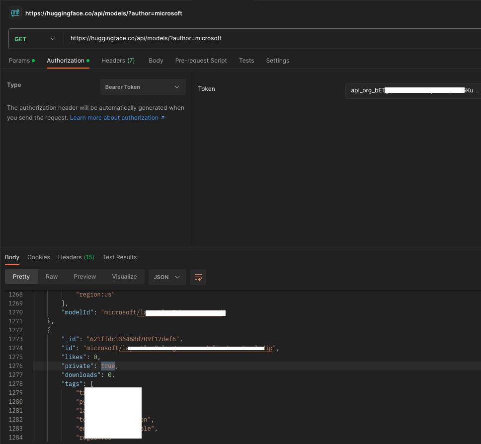Screen dimensions: 481x444
Task: Click the HTTP request type icon
Action: (x=14, y=13)
